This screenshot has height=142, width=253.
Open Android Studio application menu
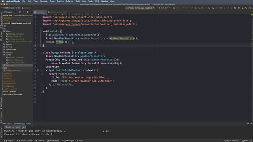pyautogui.click(x=13, y=1)
